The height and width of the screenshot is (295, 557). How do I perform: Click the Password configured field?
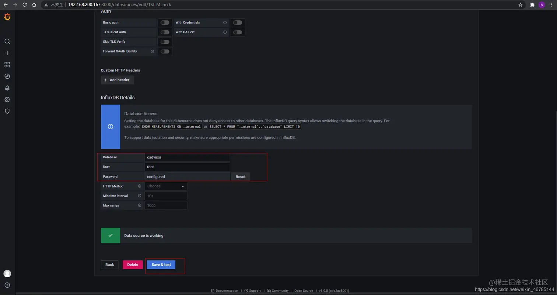coord(187,177)
